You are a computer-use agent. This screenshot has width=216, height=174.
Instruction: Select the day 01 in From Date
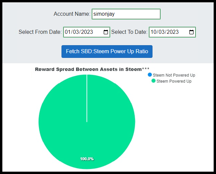click(x=68, y=32)
